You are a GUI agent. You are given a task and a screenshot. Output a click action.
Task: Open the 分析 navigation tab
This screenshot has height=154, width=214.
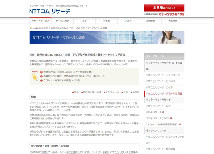click(84, 21)
